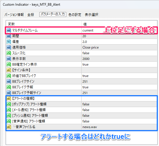Switch to the 全般 tab
Screen dimensions: 159x146
pos(31,15)
